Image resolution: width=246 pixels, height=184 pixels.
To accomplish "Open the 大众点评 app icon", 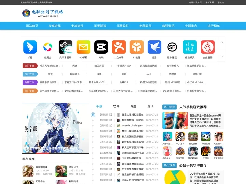I will [x=119, y=47].
